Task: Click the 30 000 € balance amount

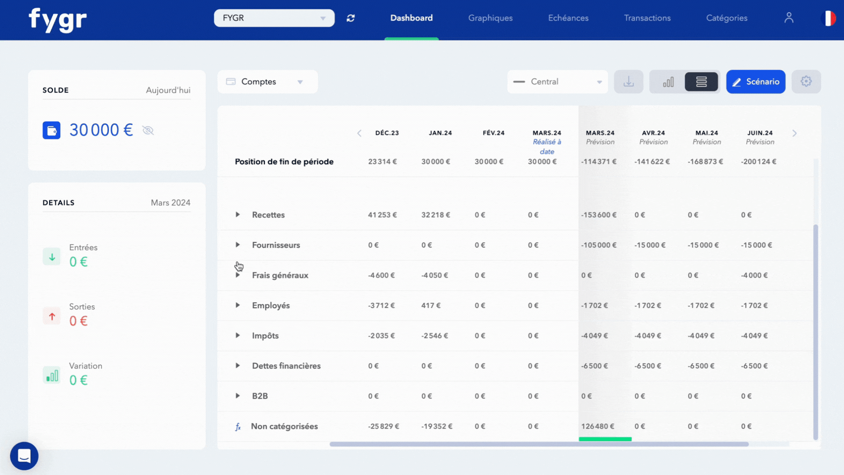Action: (101, 130)
